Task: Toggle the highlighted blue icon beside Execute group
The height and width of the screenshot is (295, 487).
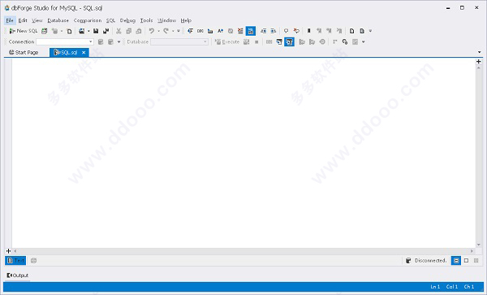Action: (x=289, y=41)
